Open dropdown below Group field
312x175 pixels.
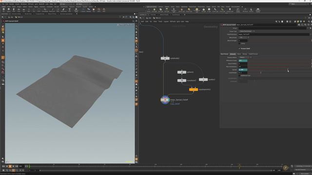pyautogui.click(x=246, y=31)
